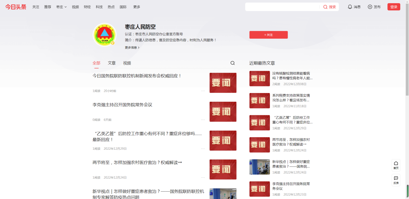The height and width of the screenshot is (199, 409).
Task: Open hot article 没有核酸检测结果能看病吗
Action: 292,76
